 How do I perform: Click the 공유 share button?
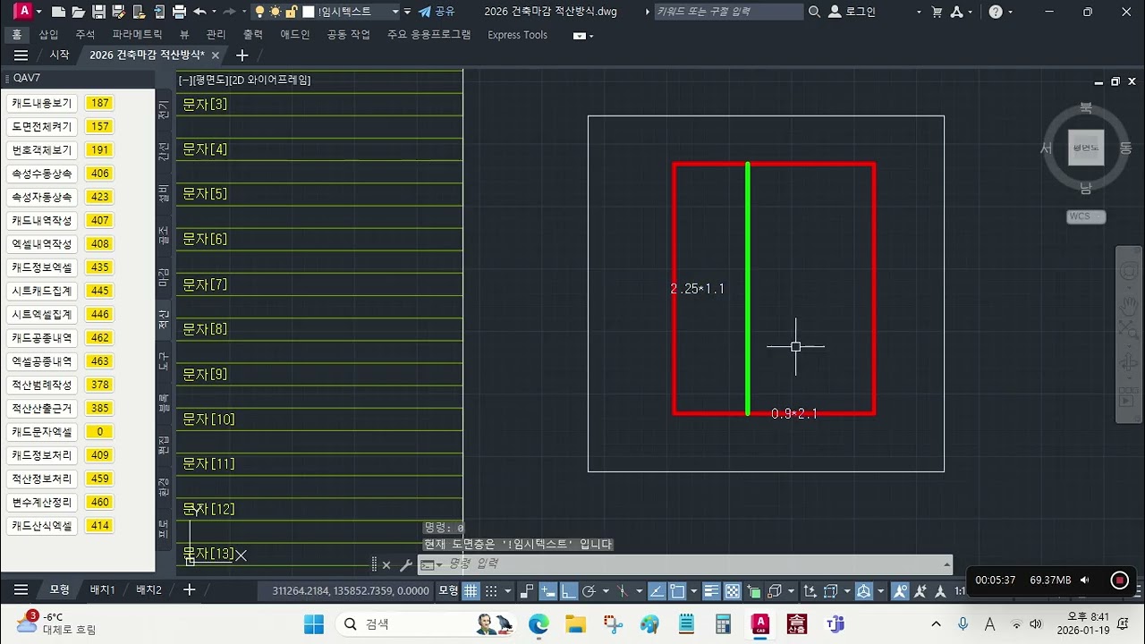[437, 12]
